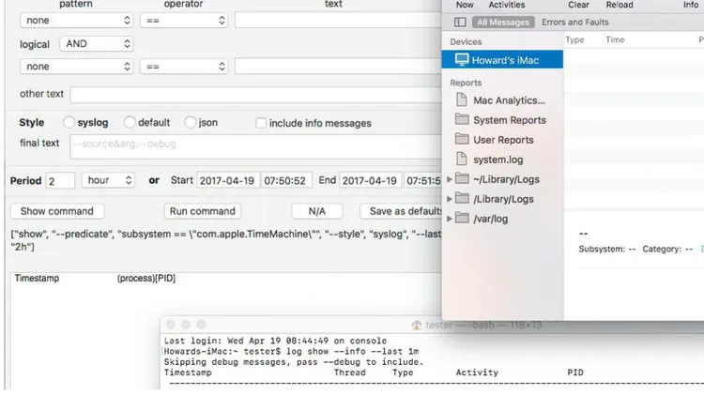This screenshot has height=395, width=704.
Task: Click the Start time field 07:50:52
Action: point(286,180)
